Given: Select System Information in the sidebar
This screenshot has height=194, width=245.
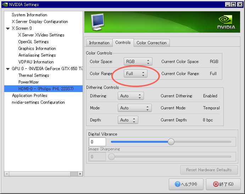Looking at the screenshot, I should pos(29,15).
